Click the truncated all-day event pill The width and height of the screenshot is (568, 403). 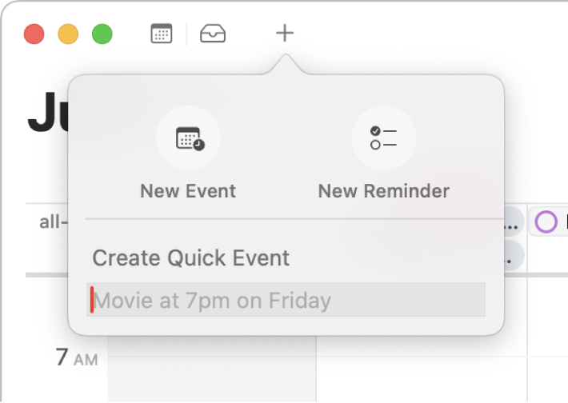[x=514, y=221]
